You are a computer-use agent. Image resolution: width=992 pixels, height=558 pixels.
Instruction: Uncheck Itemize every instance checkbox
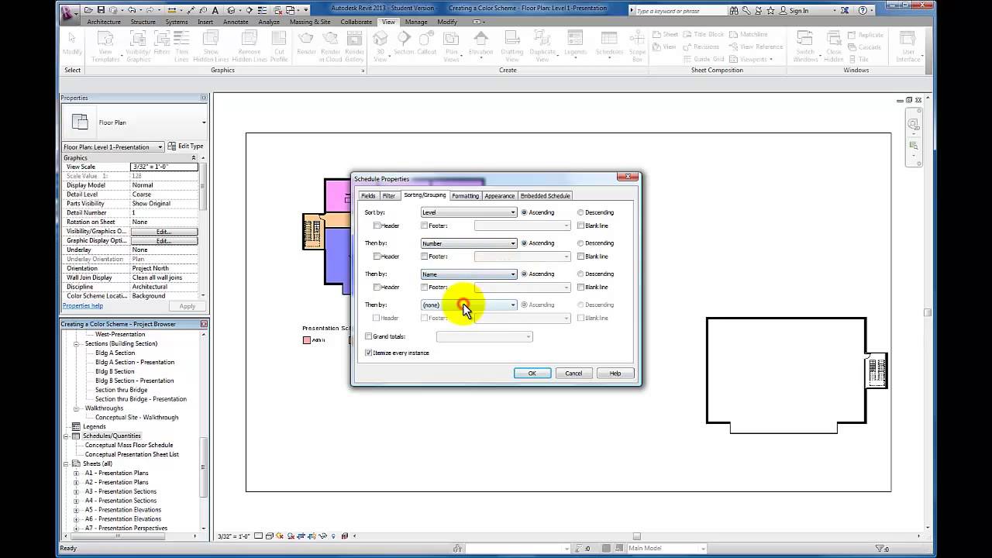[369, 353]
